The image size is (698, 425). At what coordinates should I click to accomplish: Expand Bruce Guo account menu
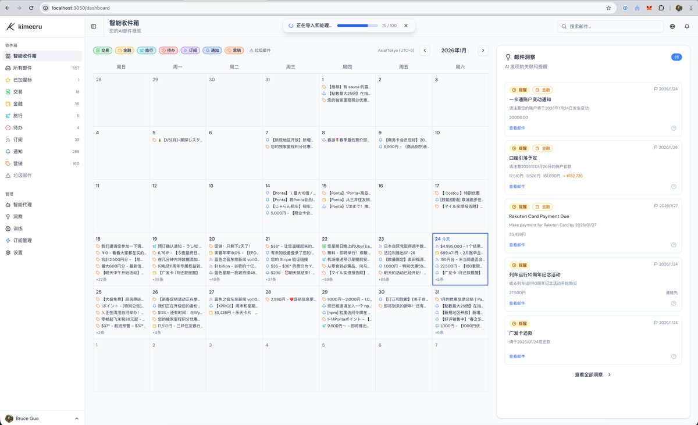[x=42, y=418]
